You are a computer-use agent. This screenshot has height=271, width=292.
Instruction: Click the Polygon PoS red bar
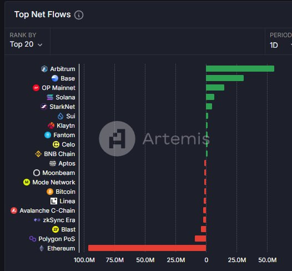point(200,239)
